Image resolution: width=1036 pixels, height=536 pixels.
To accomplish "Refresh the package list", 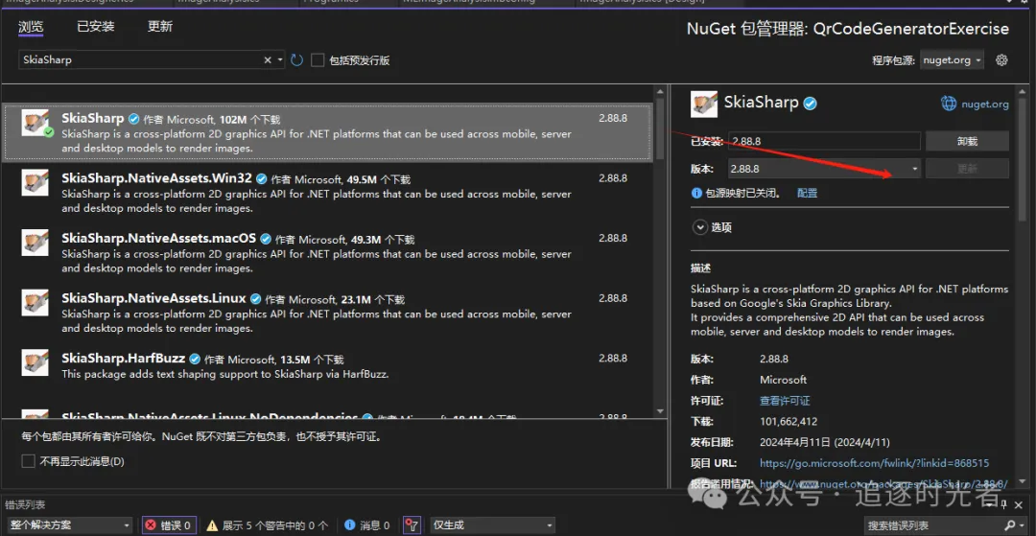I will [x=296, y=60].
